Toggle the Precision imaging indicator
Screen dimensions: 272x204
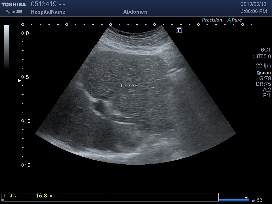tap(212, 20)
